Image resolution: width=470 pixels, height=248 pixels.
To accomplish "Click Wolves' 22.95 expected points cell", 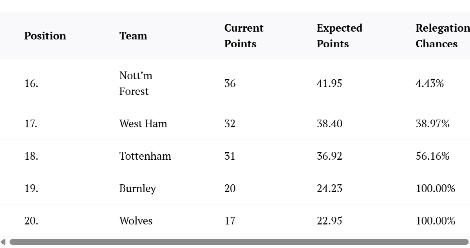I will pos(329,221).
